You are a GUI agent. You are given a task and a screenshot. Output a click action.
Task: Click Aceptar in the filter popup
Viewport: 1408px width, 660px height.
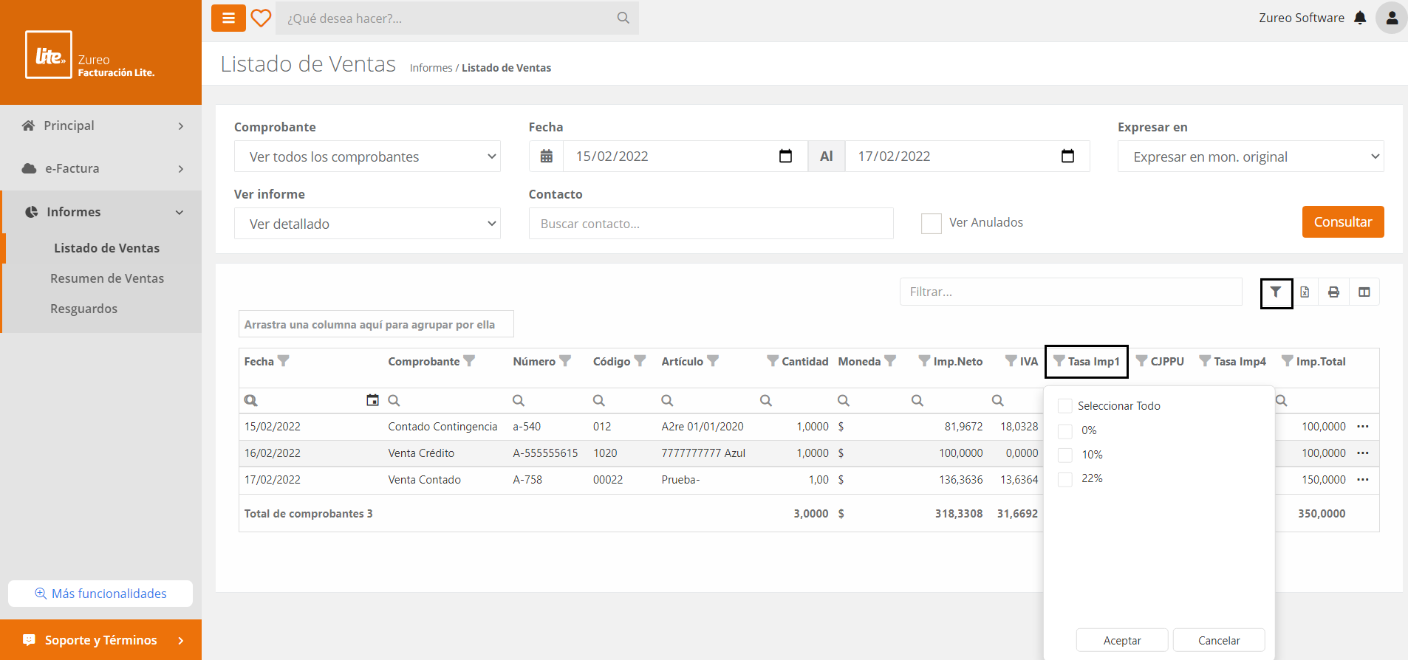(x=1121, y=640)
